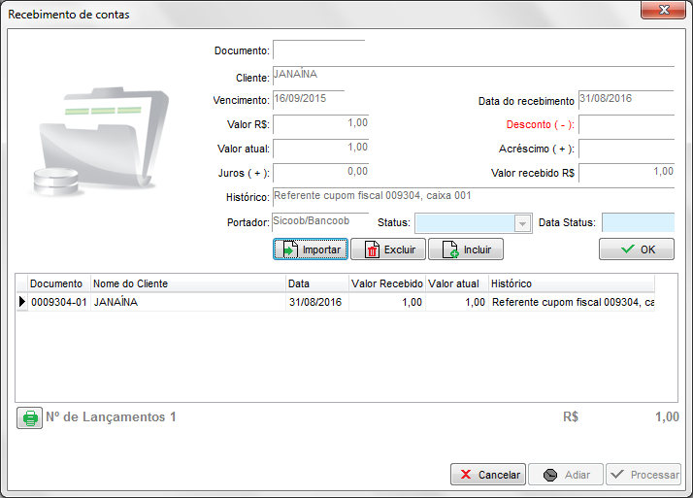Click the Valor Recebido column header
Screen dimensions: 693x498
[x=385, y=283]
